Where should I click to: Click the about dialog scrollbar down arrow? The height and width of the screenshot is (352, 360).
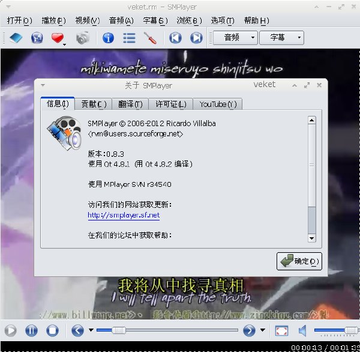tap(311, 238)
